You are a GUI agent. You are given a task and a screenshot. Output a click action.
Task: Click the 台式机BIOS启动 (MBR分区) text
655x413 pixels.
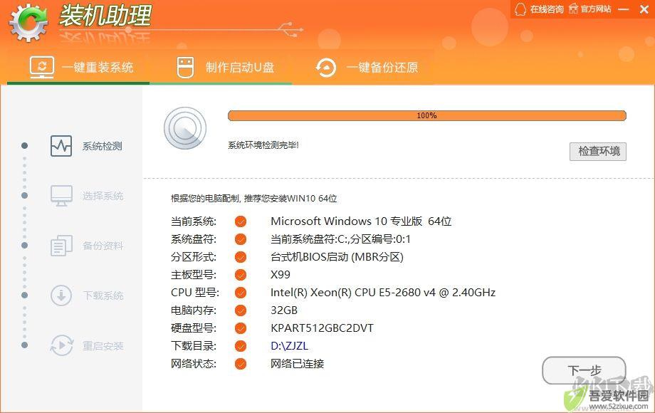(337, 257)
